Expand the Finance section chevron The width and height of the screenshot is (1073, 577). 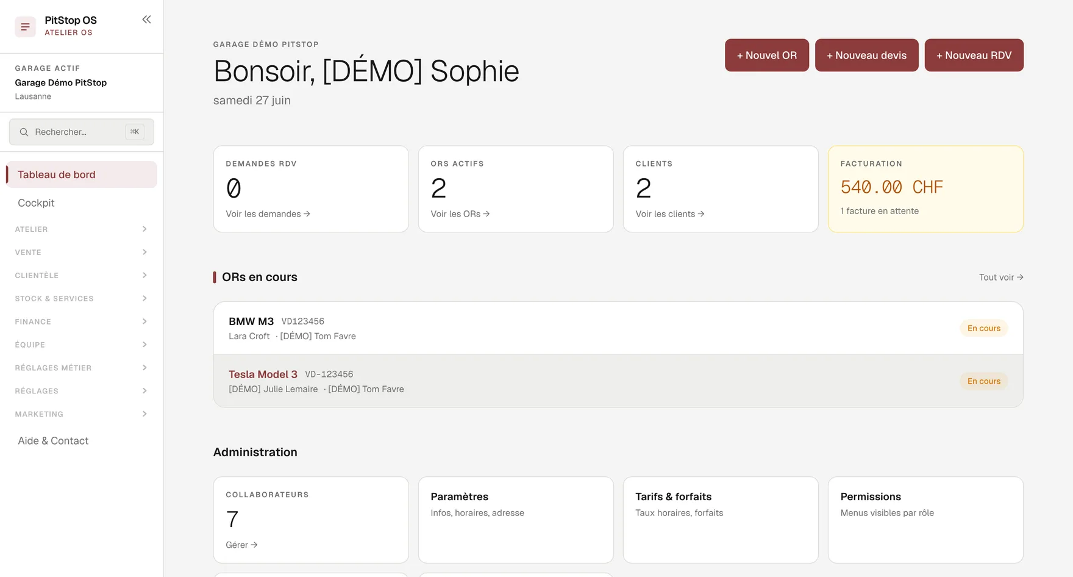(x=144, y=322)
